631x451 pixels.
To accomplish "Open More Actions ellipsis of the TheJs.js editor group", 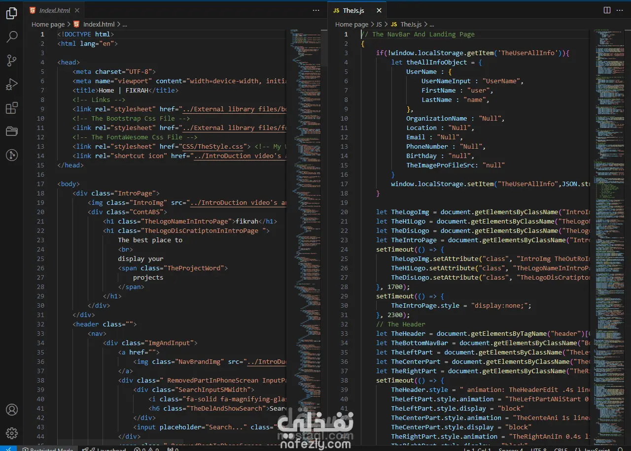I will 620,10.
